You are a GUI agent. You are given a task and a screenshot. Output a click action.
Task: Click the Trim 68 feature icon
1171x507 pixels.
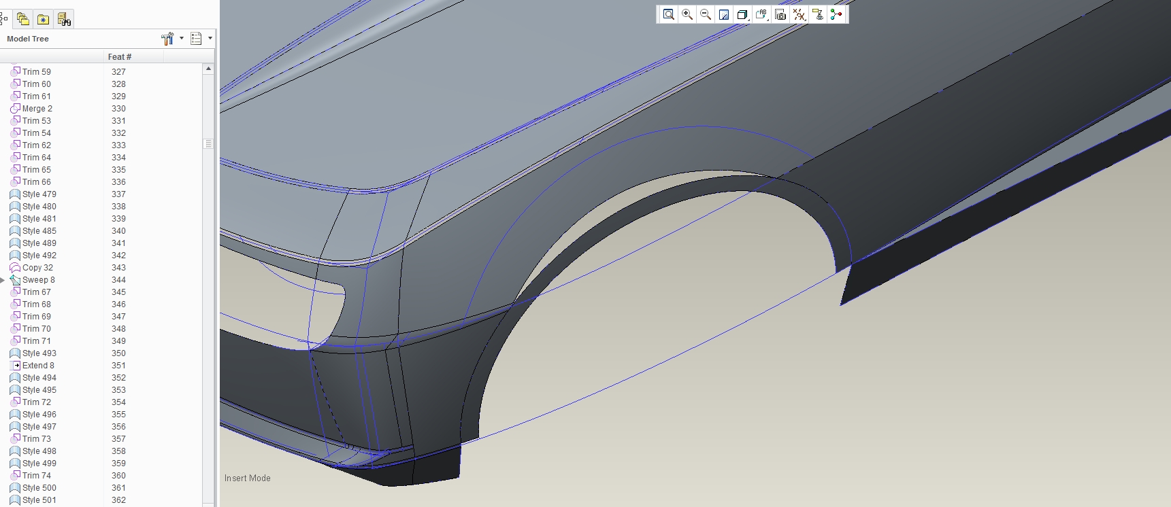point(15,304)
